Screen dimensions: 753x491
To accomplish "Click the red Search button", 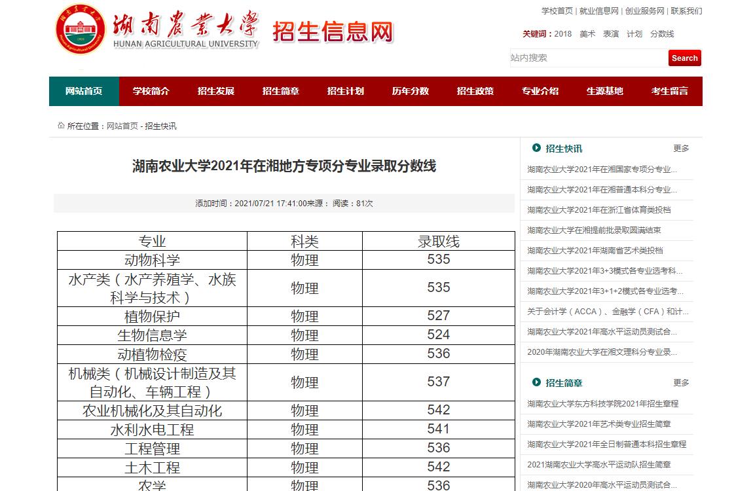I will point(685,58).
